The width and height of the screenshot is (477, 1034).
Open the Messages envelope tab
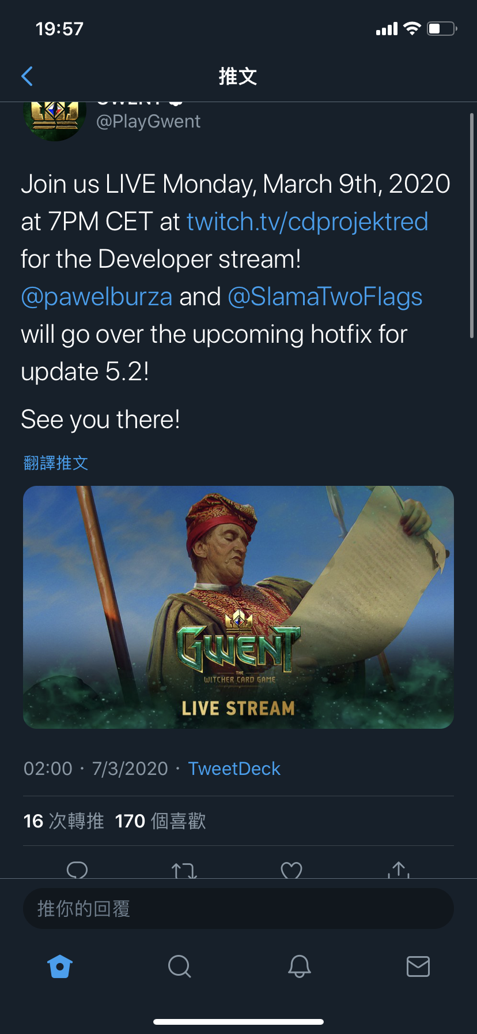(x=418, y=966)
